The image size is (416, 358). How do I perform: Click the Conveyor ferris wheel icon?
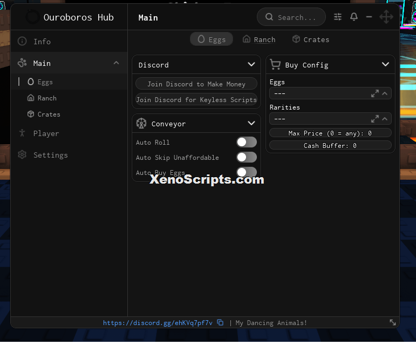141,123
